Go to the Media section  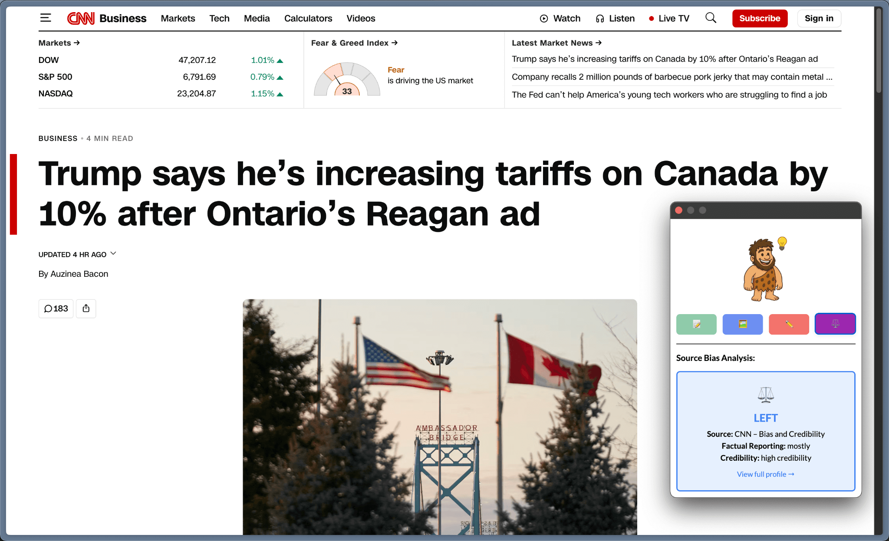257,18
